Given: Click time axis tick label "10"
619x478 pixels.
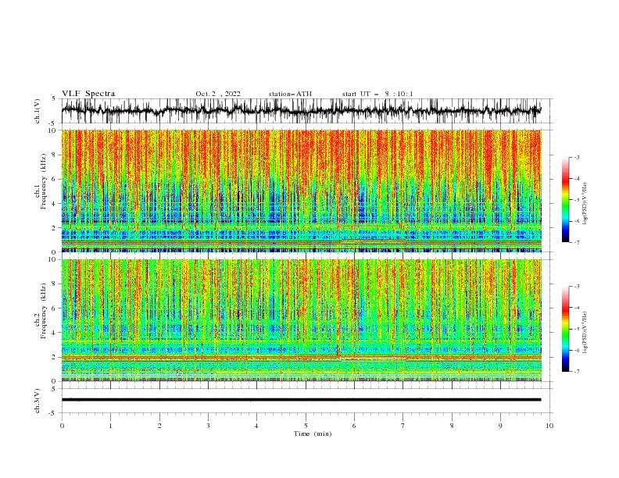Looking at the screenshot, I should coord(549,426).
